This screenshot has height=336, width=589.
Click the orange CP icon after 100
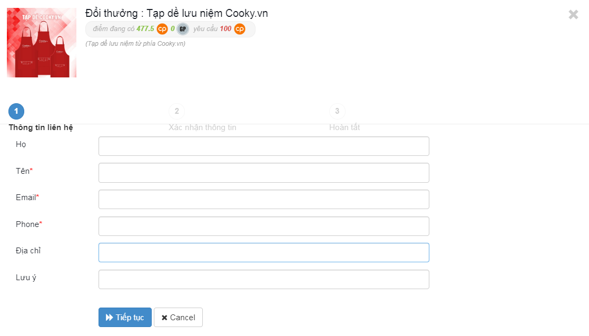240,29
